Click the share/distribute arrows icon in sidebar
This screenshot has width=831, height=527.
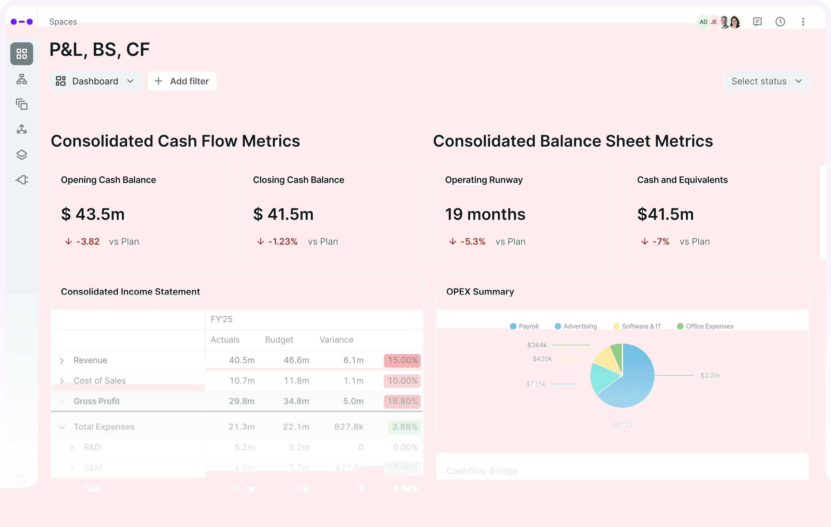point(21,129)
